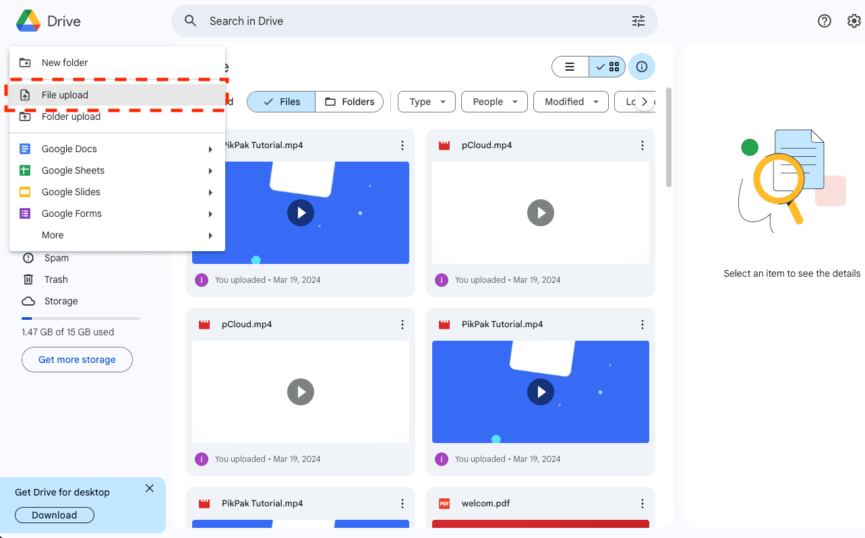Close the Get Drive for desktop banner

pyautogui.click(x=150, y=488)
